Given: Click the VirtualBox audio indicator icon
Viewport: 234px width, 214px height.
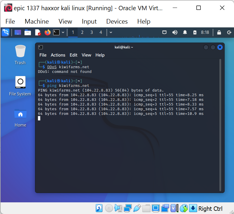Looking at the screenshot, I should tap(118, 208).
